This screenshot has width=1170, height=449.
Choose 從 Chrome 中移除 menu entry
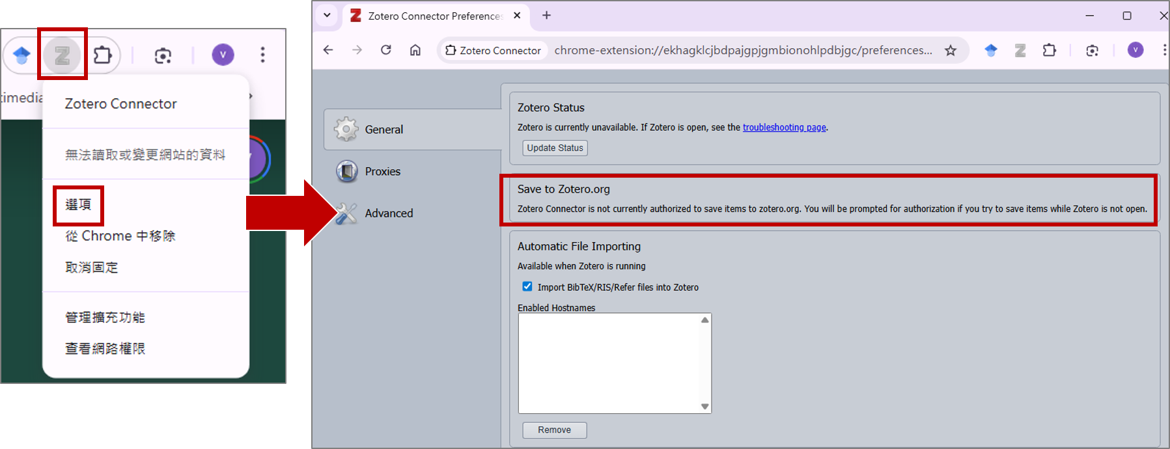120,236
